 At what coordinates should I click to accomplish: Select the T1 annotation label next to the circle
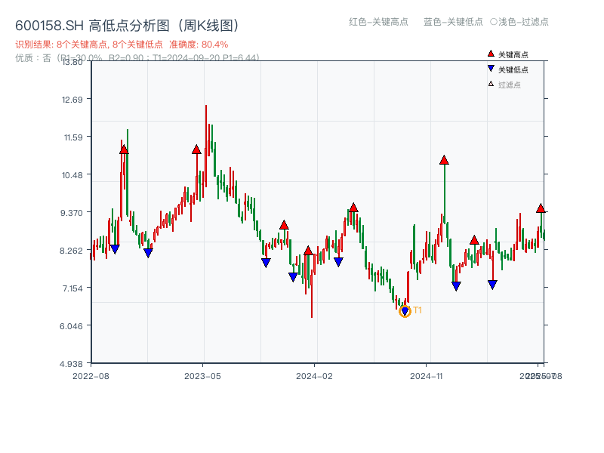(x=418, y=310)
